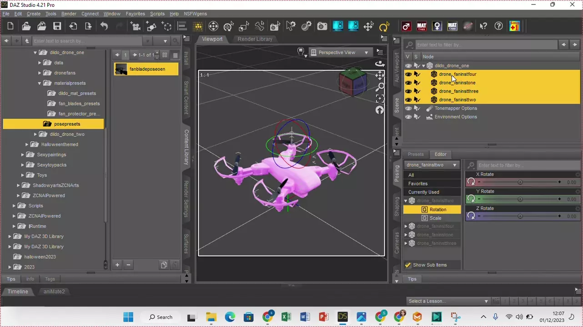Click the frame selection viewport control

(x=380, y=99)
